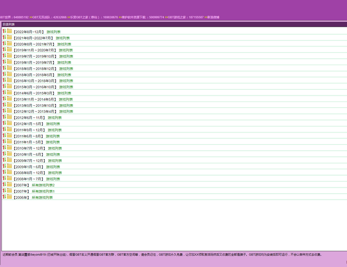Viewport: 347px width, 267px height.
Task: Open 游戏列表 link for 2019年7月~2019年10月
Action: coord(66,57)
